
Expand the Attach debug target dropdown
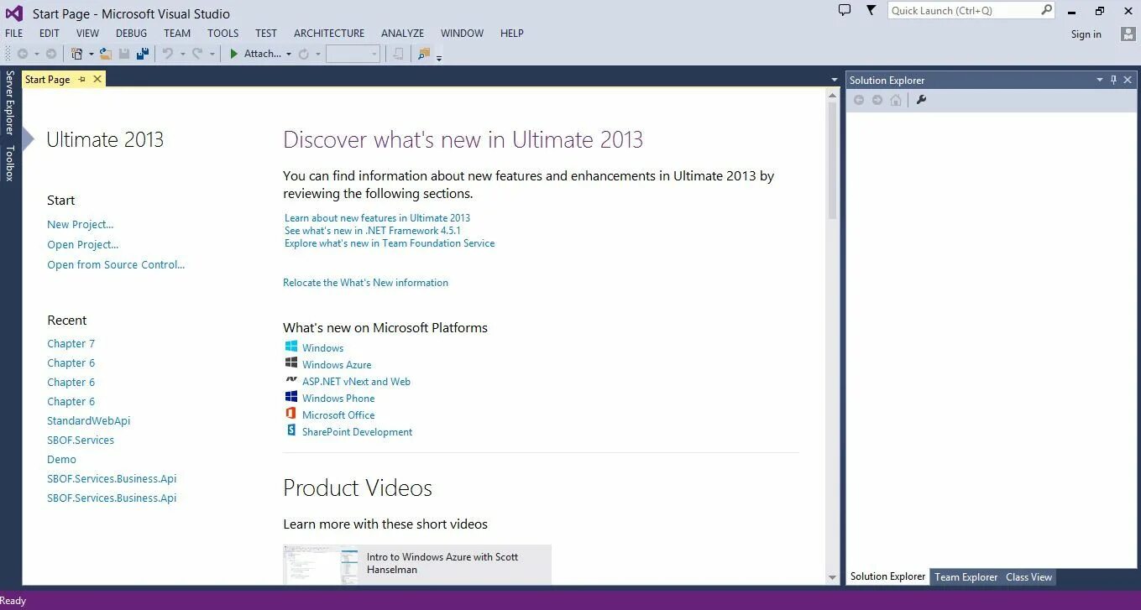tap(289, 54)
